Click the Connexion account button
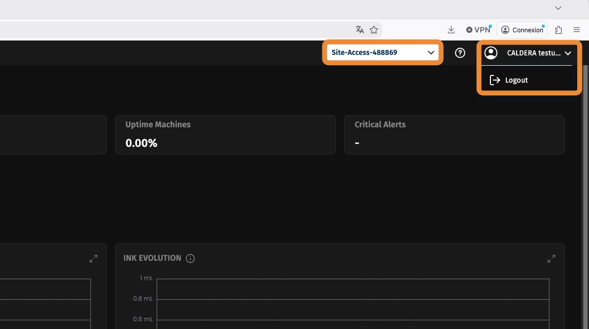 coord(522,30)
